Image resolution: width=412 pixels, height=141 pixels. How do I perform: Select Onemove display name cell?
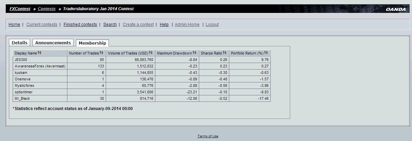click(40, 79)
